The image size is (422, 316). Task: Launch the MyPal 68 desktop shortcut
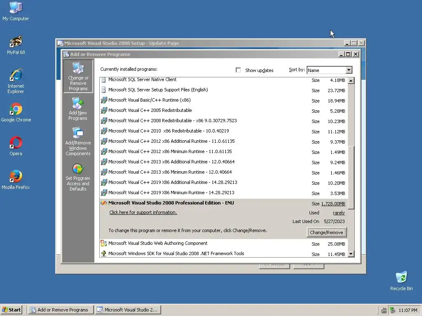[16, 45]
